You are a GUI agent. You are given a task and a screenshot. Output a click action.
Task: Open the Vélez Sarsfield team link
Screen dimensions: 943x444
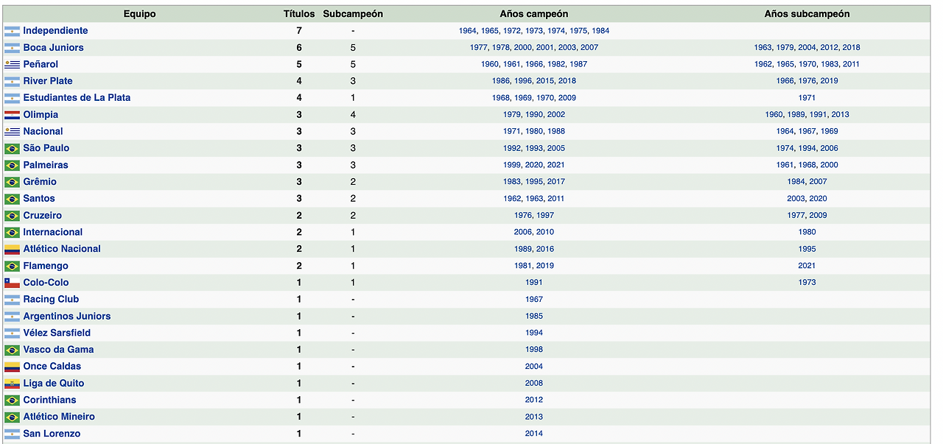click(57, 333)
